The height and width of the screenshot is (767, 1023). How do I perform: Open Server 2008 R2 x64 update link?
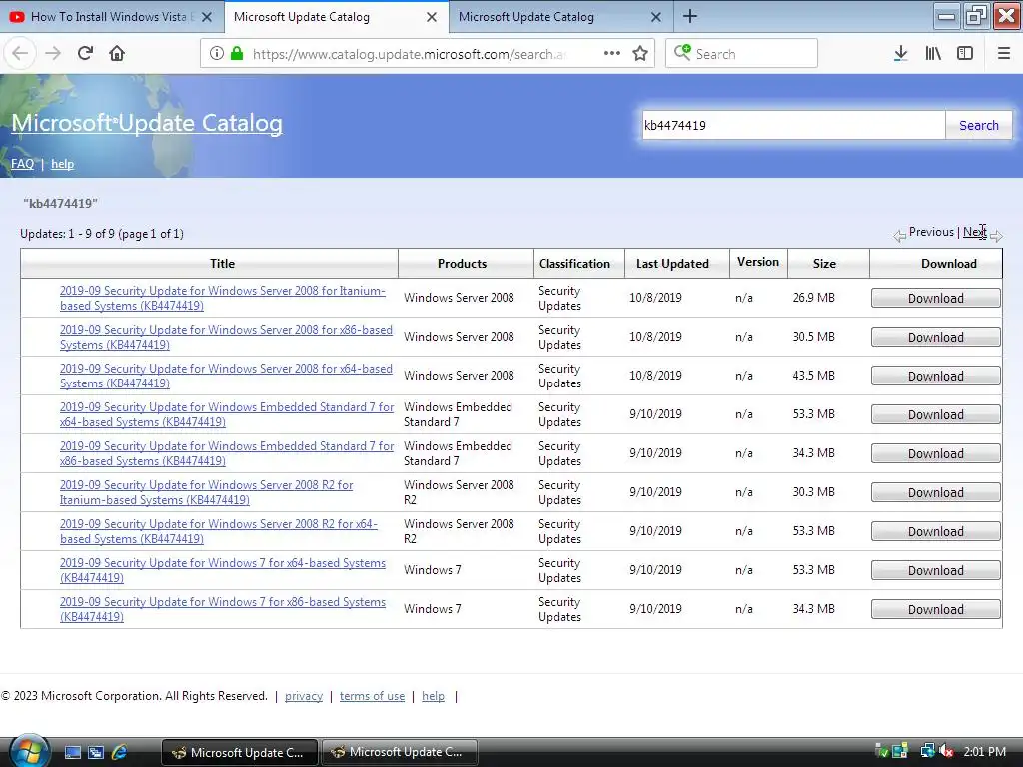tap(219, 531)
